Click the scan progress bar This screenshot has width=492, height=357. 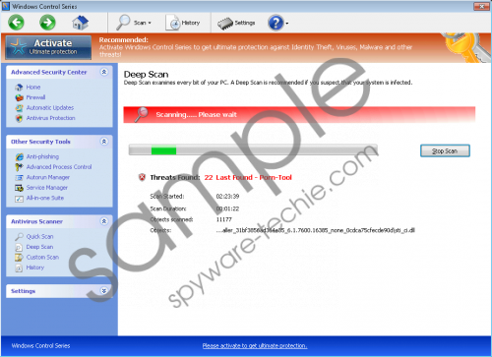253,149
